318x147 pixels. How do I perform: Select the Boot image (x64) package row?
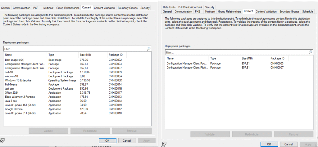[x=15, y=60]
